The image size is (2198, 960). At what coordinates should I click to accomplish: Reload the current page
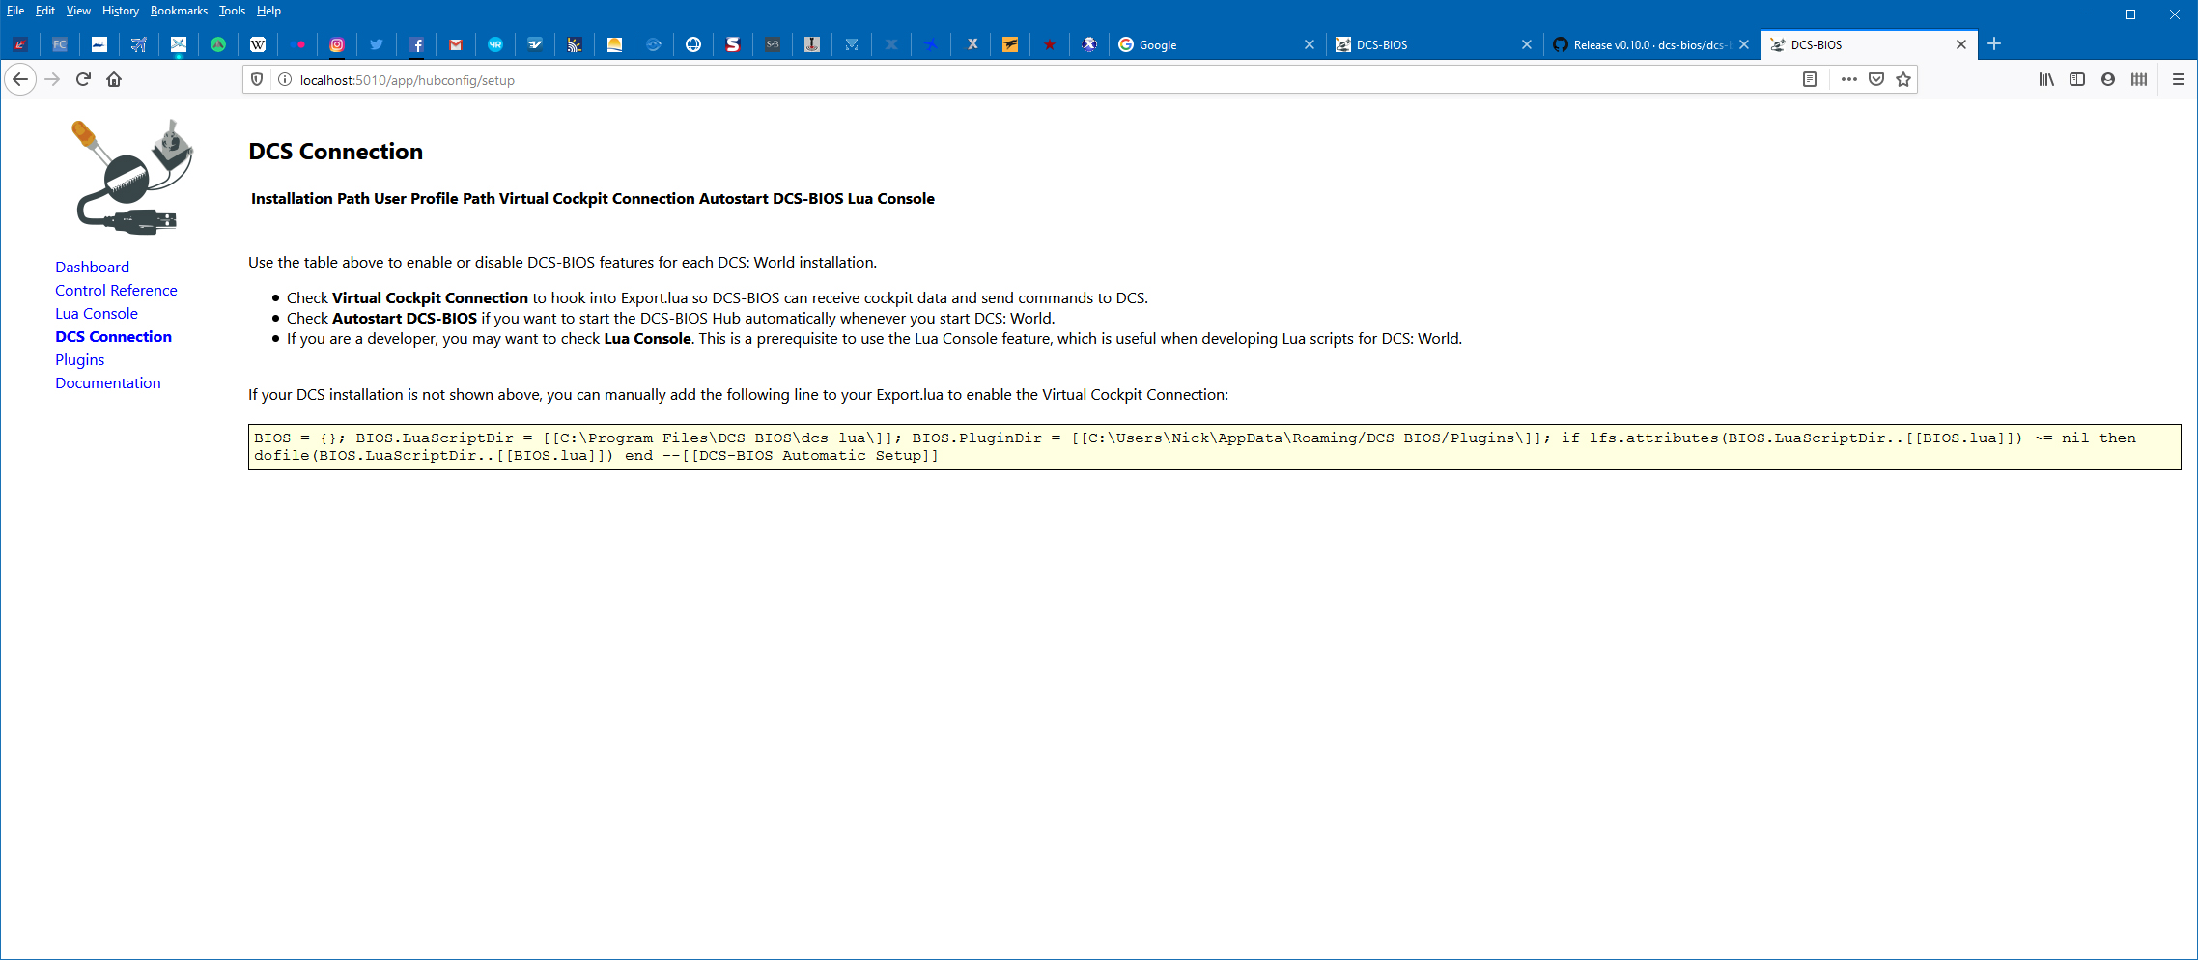pyautogui.click(x=83, y=79)
